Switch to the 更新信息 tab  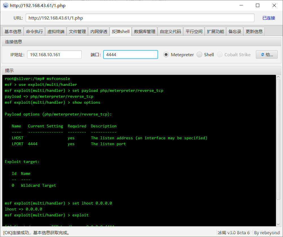254,32
